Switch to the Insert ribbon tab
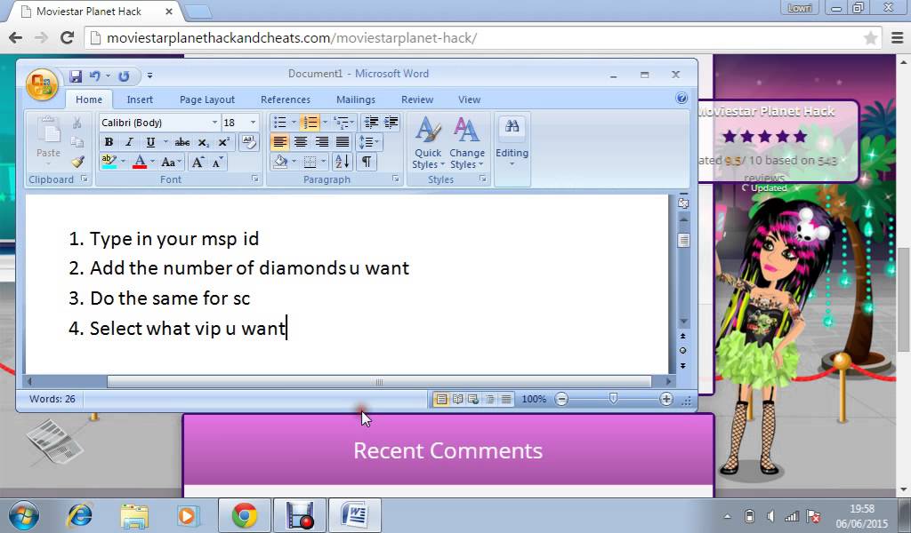This screenshot has width=911, height=533. point(140,99)
